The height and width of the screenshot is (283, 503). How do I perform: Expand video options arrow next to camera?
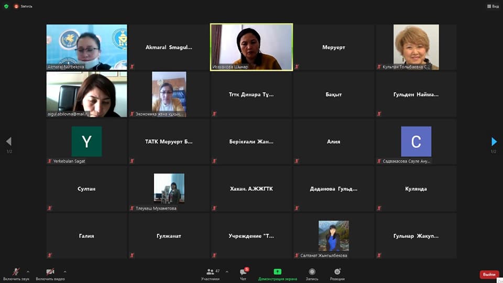pos(65,271)
